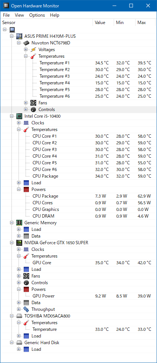The height and width of the screenshot is (363, 157).
Task: Collapse the Generic Memory node
Action: point(11,223)
